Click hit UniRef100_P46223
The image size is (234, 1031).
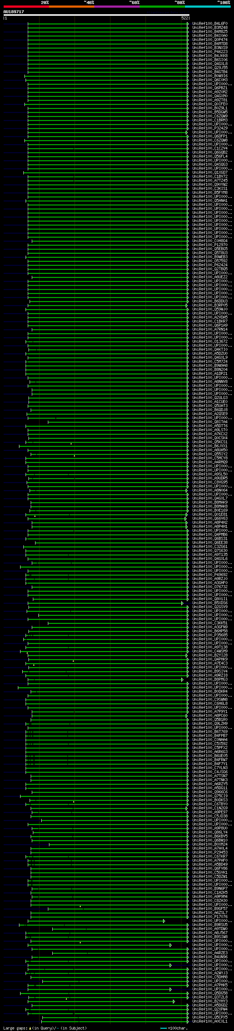(x=210, y=52)
